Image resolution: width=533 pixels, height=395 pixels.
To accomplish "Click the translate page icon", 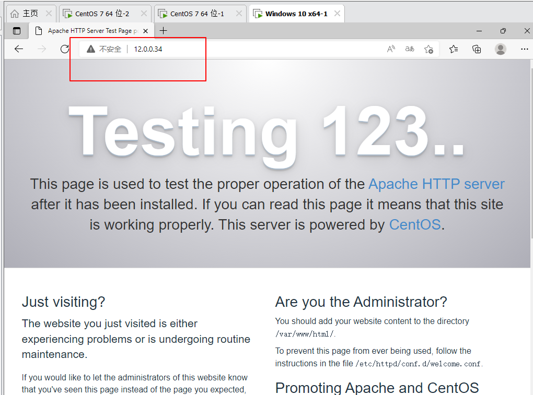I will click(410, 49).
